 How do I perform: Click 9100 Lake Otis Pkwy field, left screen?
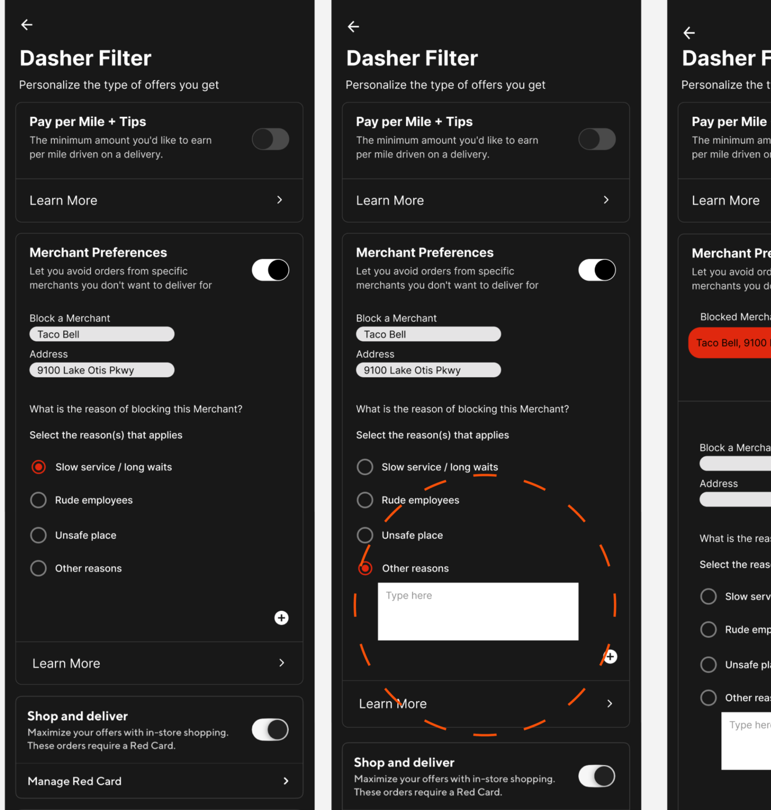click(102, 370)
